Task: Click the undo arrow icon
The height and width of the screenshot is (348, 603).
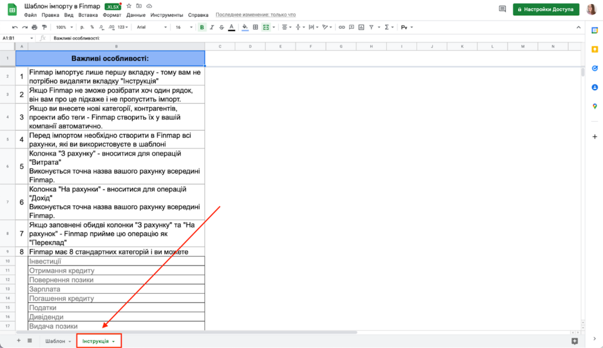Action: pos(15,27)
